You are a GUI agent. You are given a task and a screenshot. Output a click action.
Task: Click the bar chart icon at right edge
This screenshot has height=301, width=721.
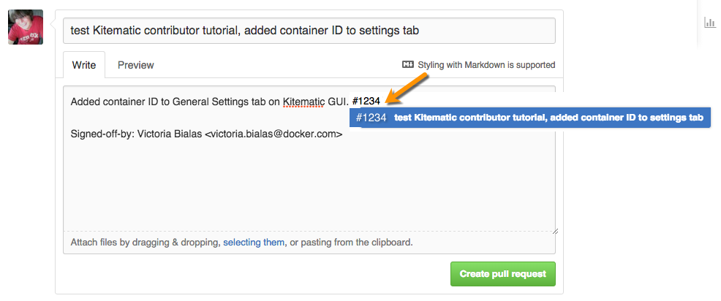coord(709,23)
